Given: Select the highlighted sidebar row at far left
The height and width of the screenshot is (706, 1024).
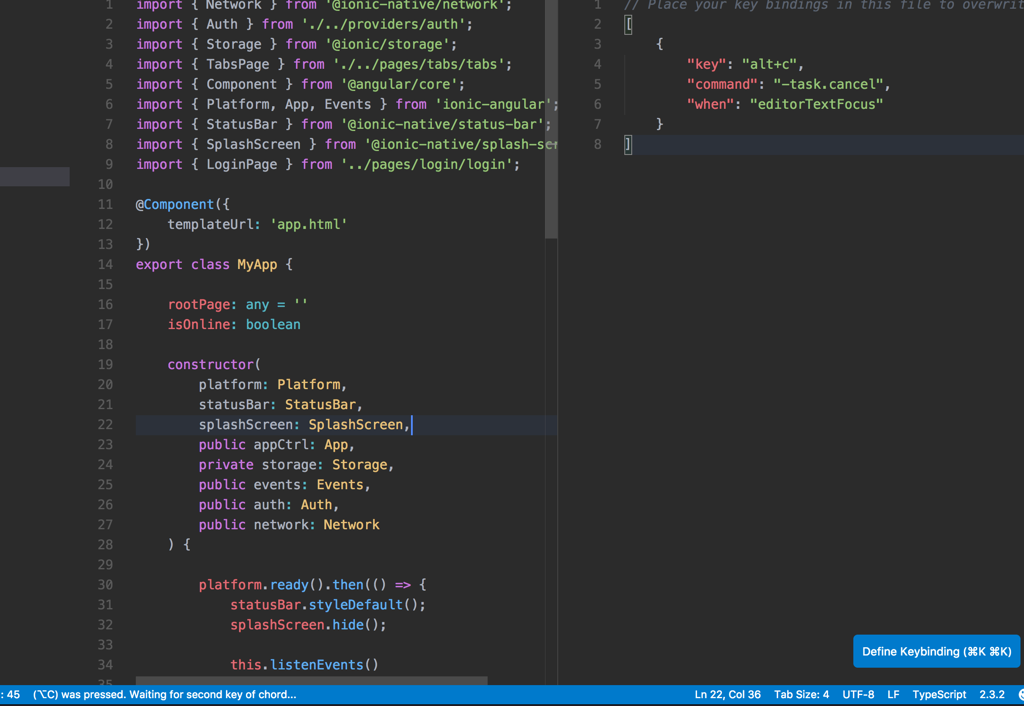Looking at the screenshot, I should (x=34, y=177).
